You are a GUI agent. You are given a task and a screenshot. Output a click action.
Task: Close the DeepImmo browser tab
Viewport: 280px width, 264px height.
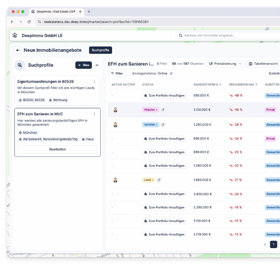pyautogui.click(x=80, y=12)
